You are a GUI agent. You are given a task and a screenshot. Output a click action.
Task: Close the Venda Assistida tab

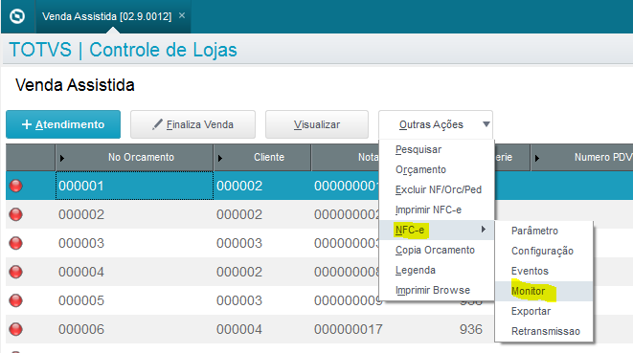pos(182,15)
